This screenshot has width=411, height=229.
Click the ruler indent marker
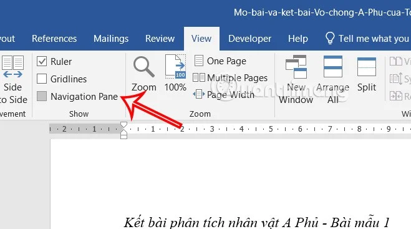(123, 130)
